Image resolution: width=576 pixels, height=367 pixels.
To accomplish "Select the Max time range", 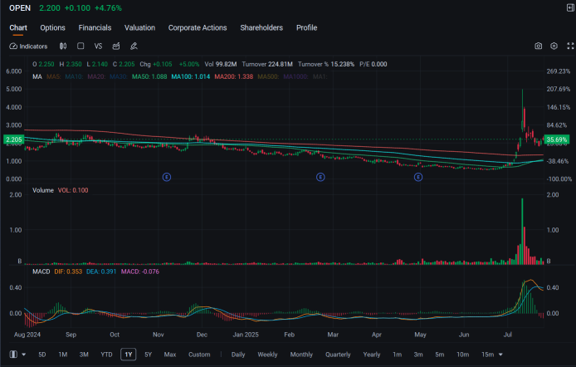I will (169, 355).
